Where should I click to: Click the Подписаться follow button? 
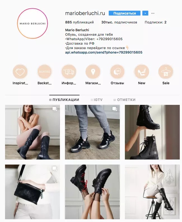125,13
